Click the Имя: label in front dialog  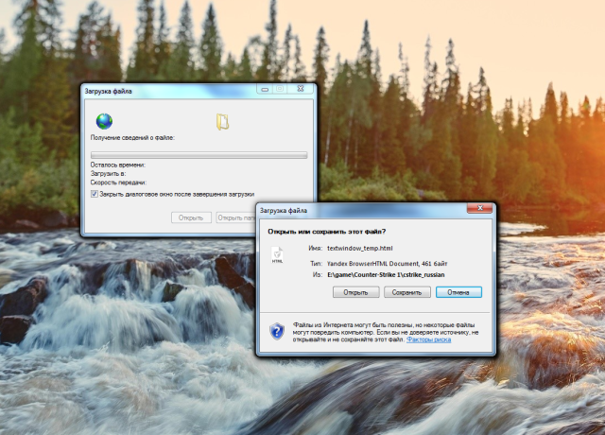pyautogui.click(x=315, y=248)
